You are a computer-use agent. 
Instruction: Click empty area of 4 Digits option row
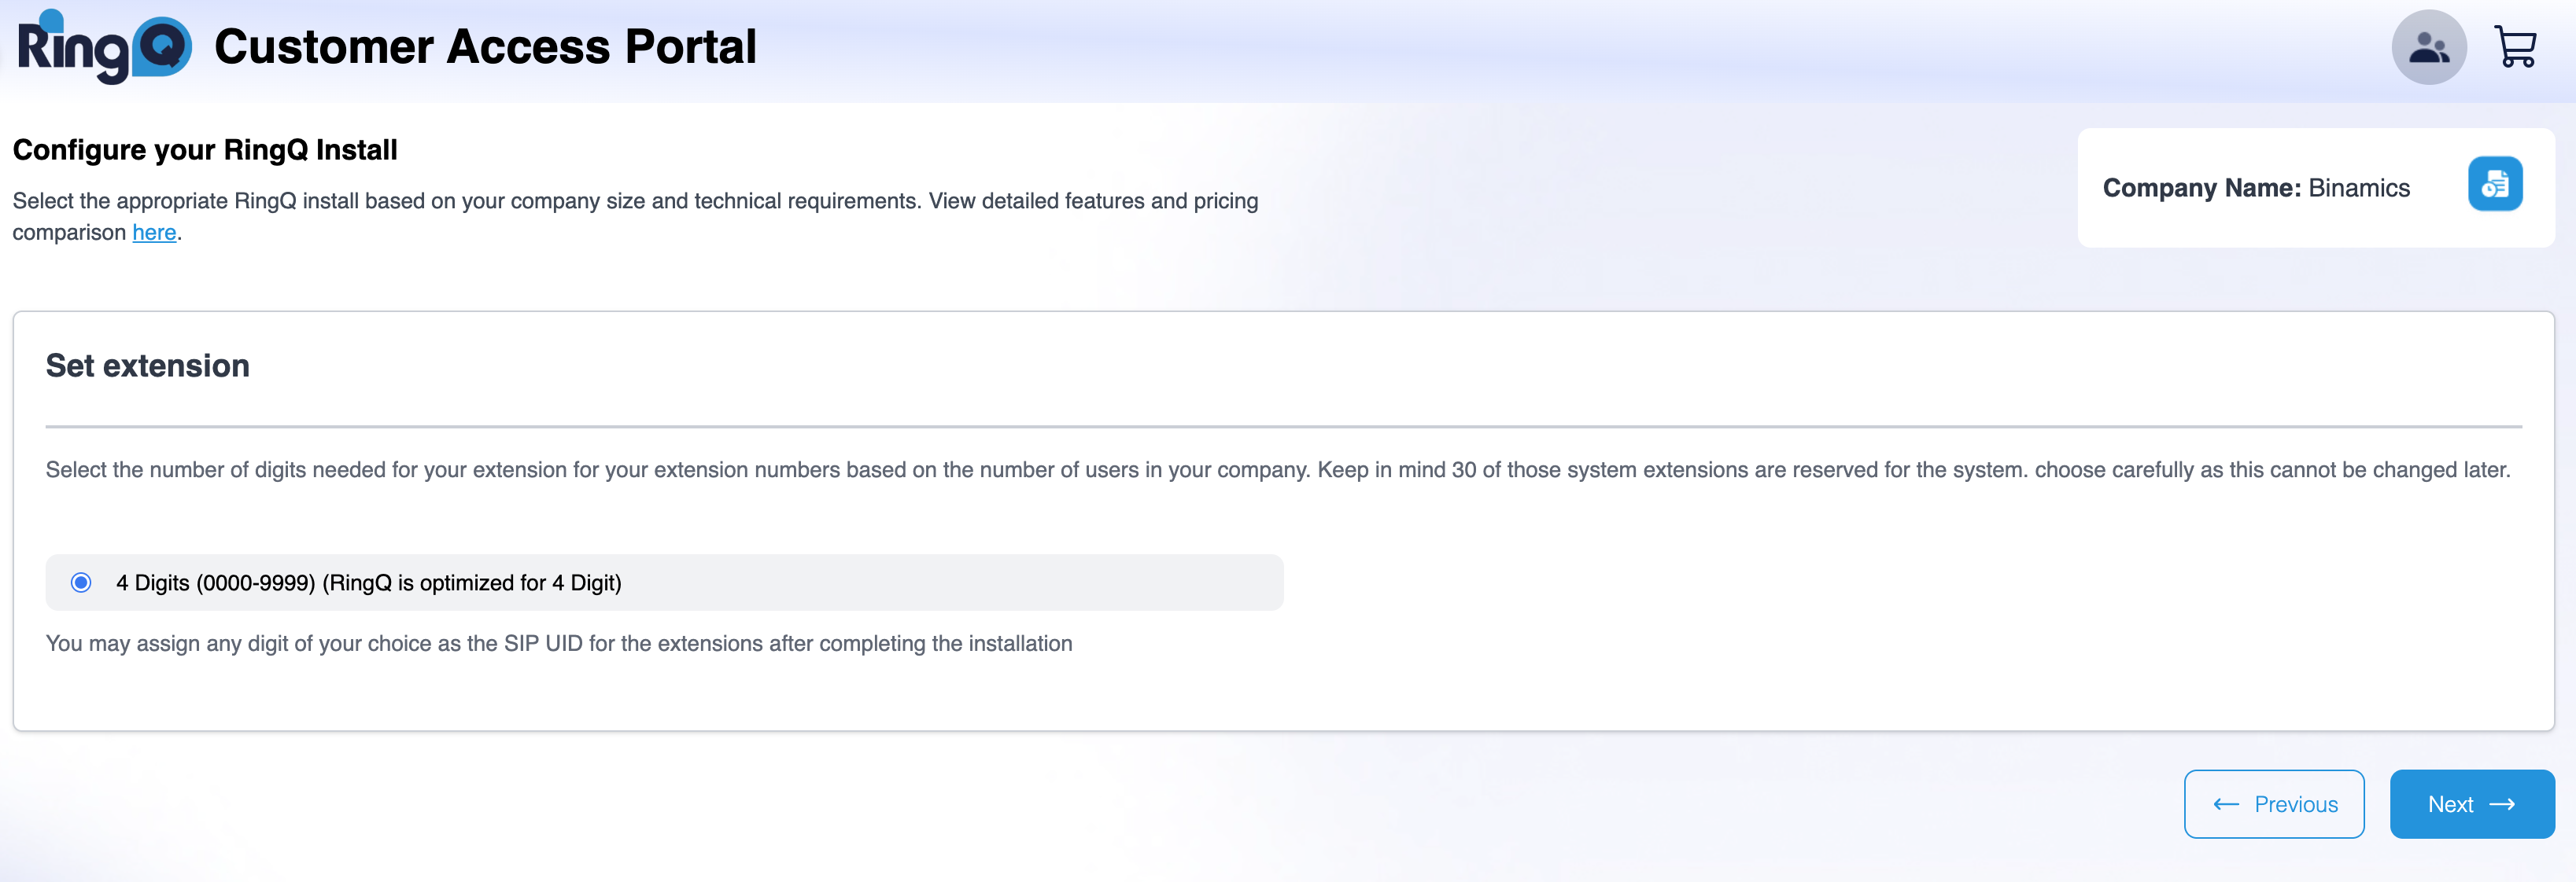click(x=950, y=582)
